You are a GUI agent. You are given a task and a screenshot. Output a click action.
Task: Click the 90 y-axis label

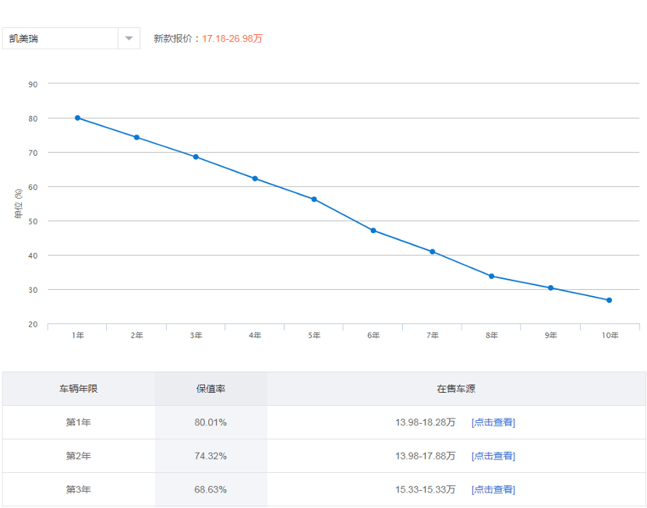coord(33,84)
